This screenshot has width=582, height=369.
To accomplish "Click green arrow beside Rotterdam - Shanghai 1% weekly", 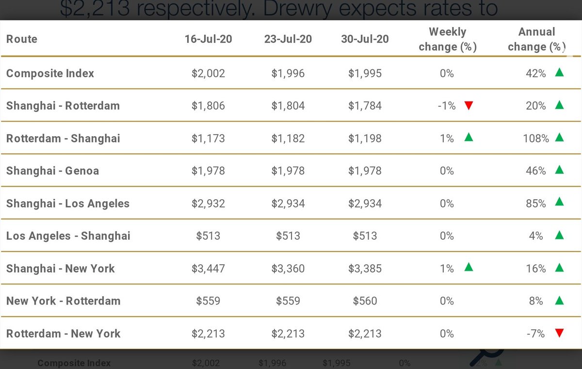I will pos(469,138).
